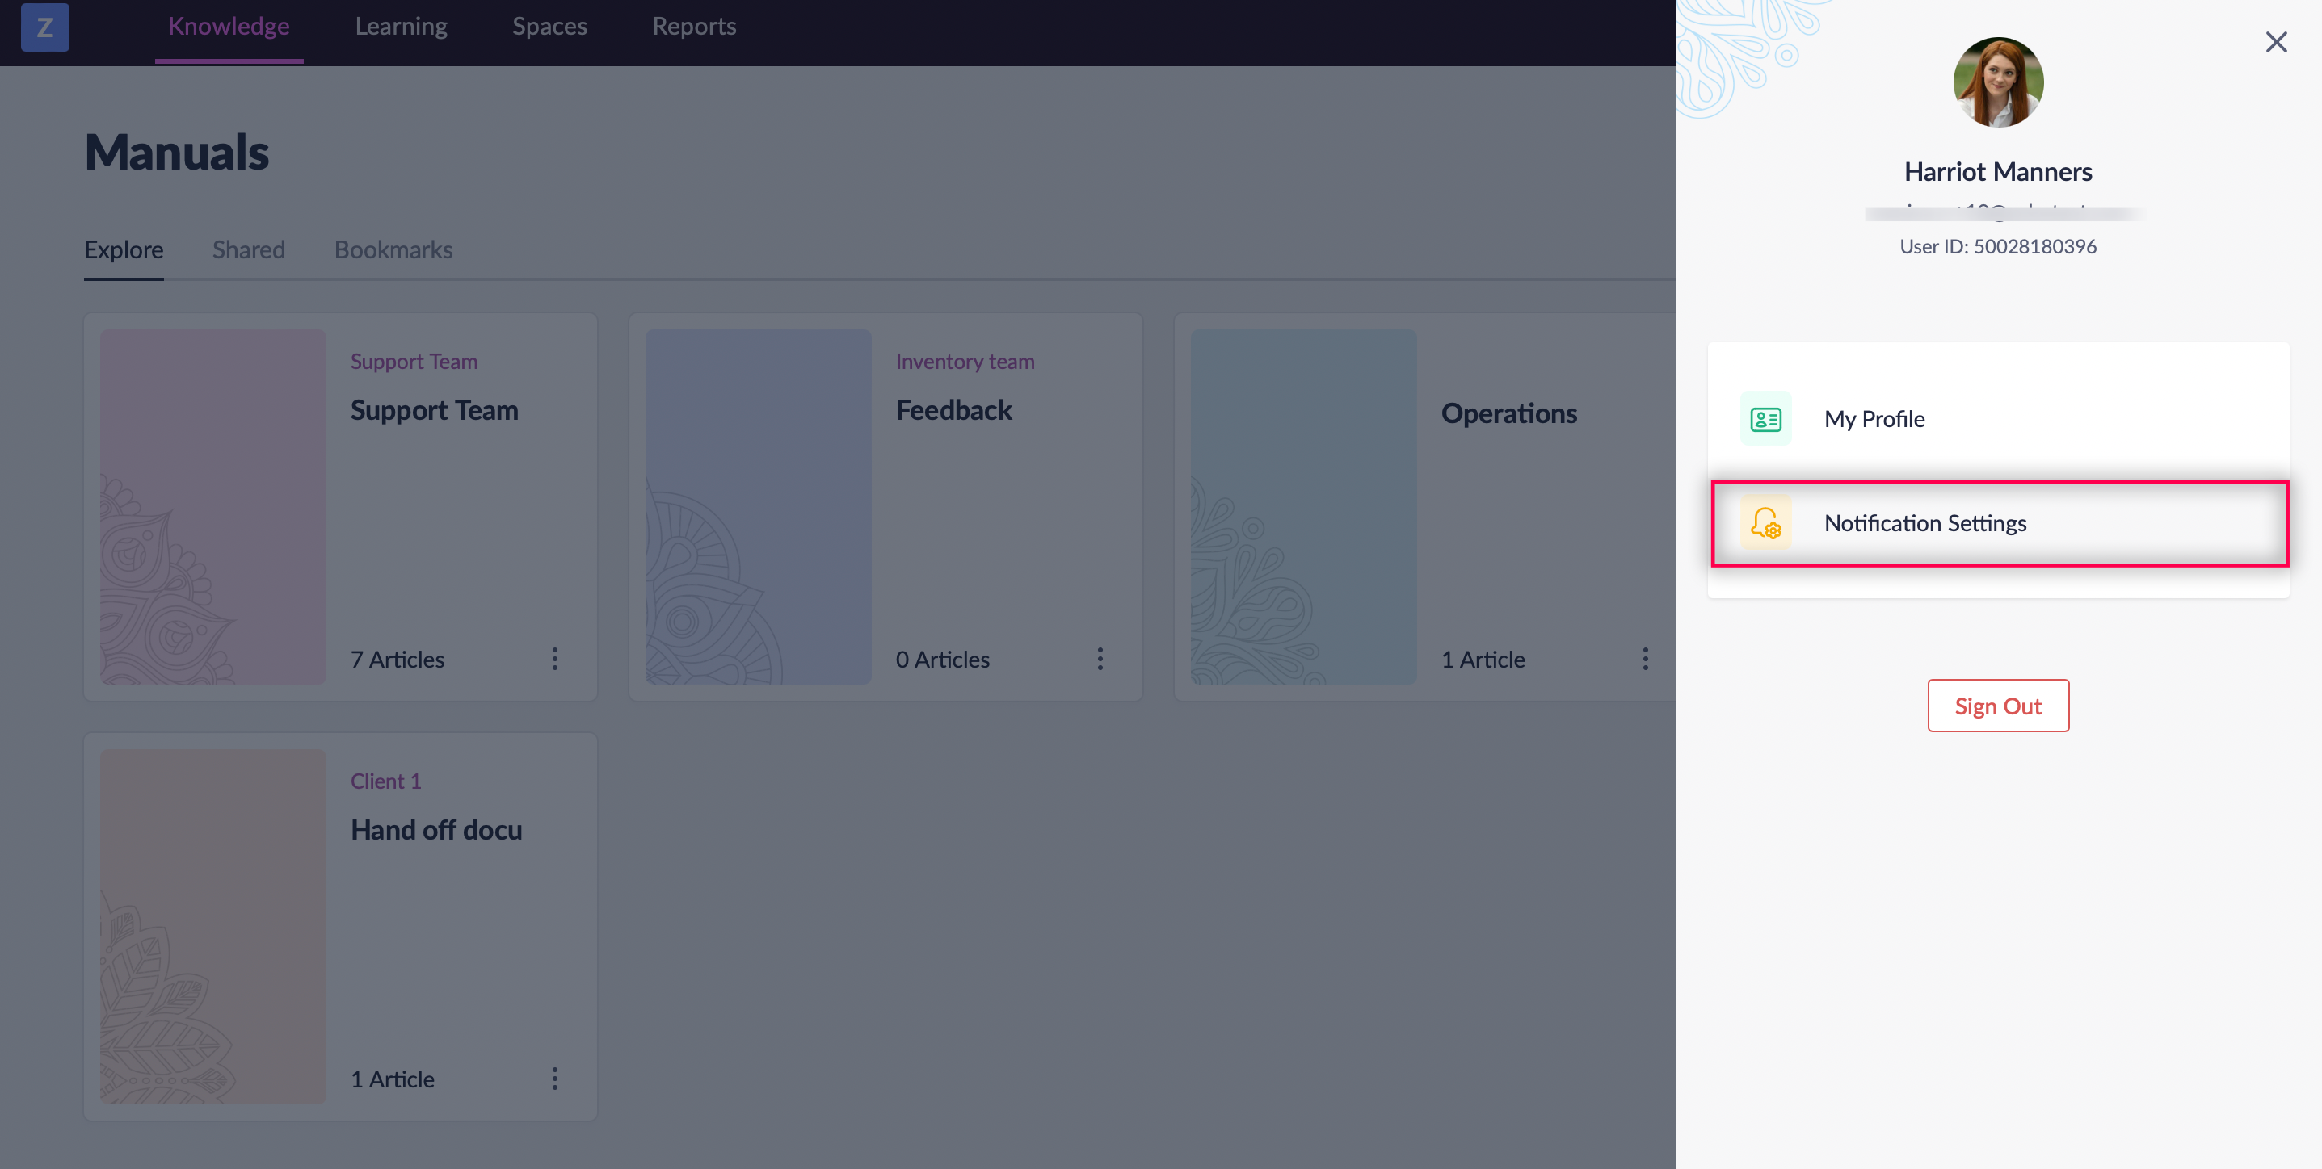Click the Inventory team category link
2322x1169 pixels.
tap(965, 361)
